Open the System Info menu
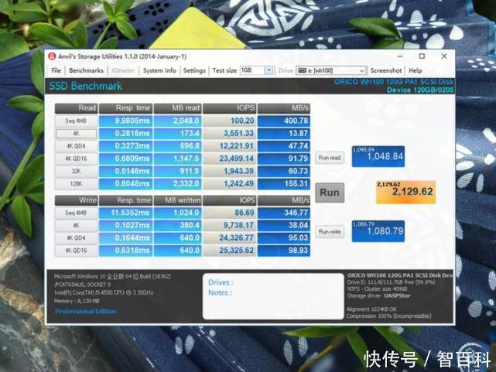The height and width of the screenshot is (372, 496). tap(159, 70)
